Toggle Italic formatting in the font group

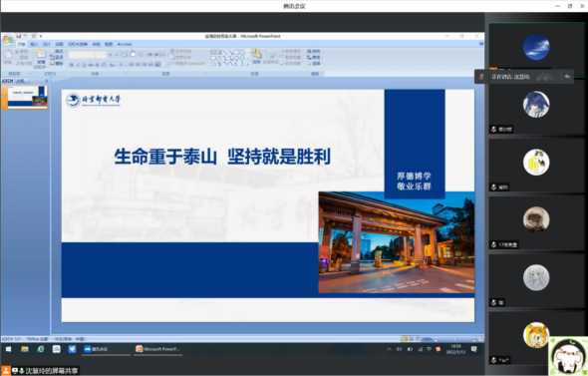click(x=78, y=65)
